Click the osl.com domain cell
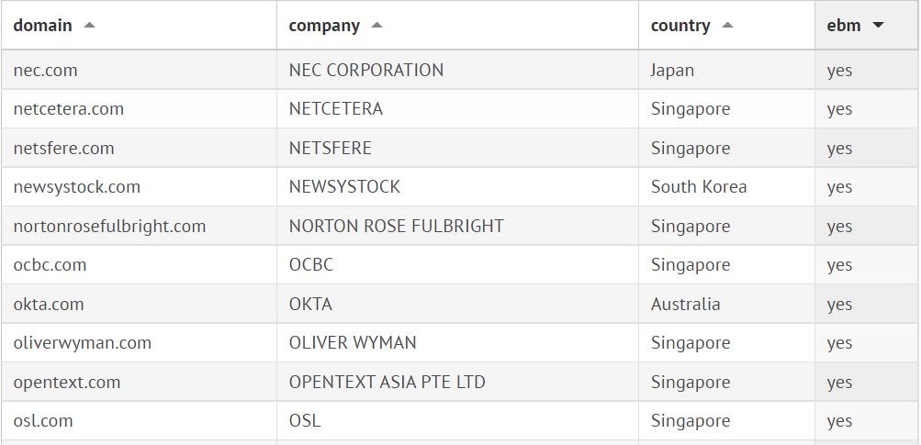The width and height of the screenshot is (921, 445). pos(43,421)
